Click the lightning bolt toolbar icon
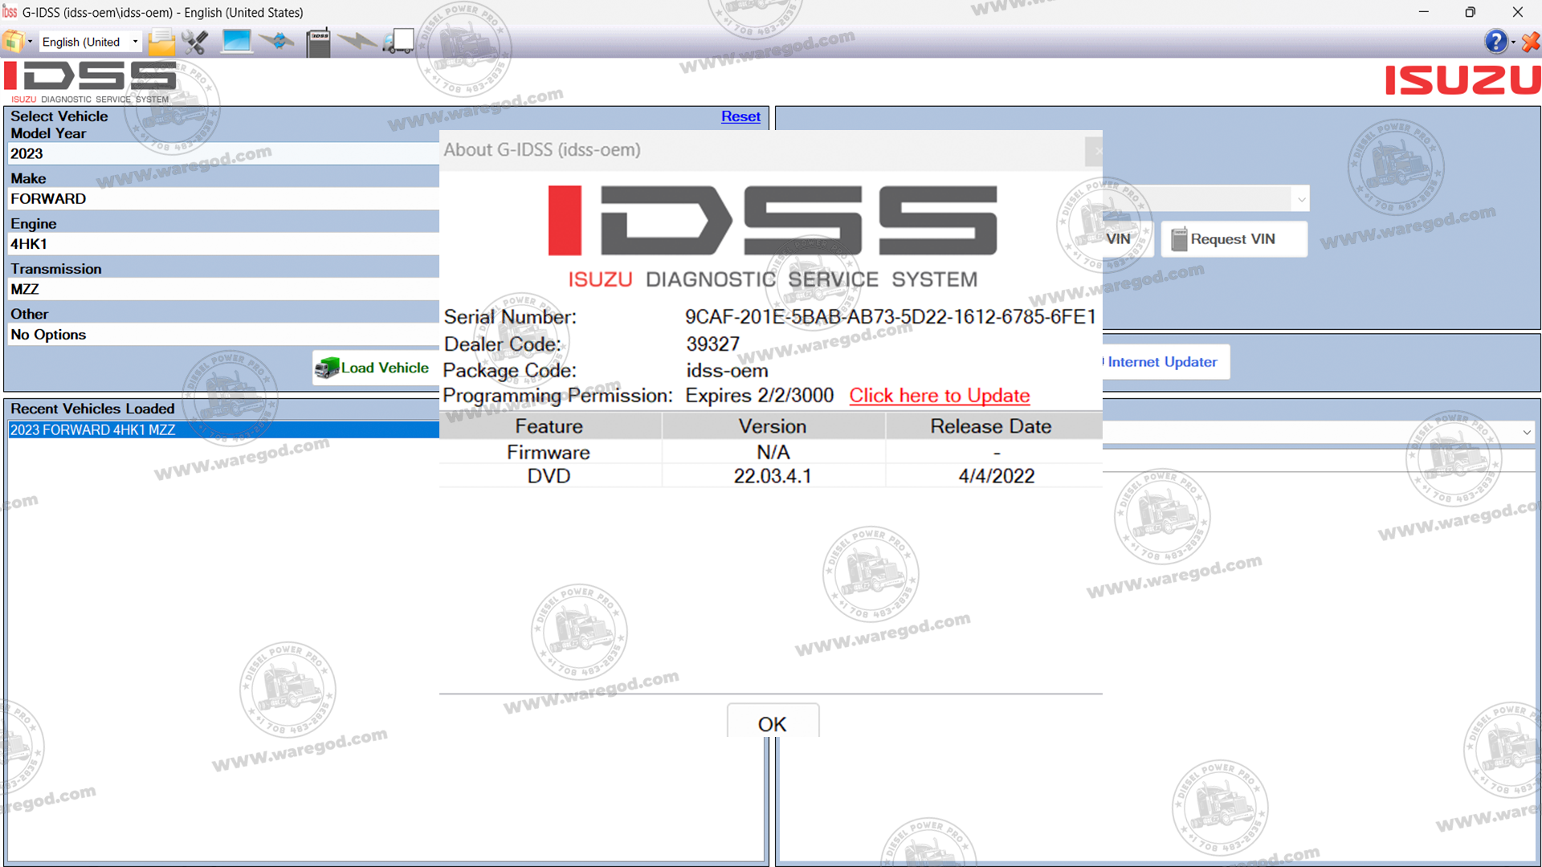Viewport: 1542px width, 867px height. pos(357,41)
